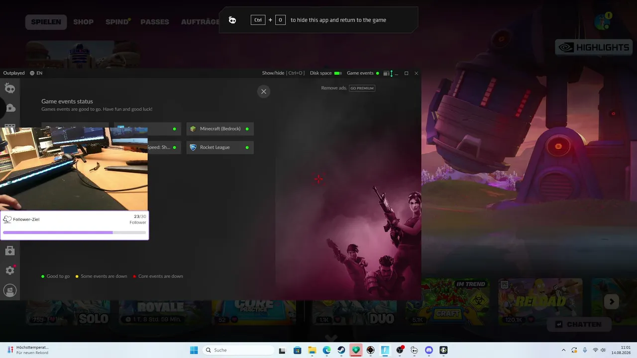The image size is (637, 358).
Task: Open the SPIND tab in Fortnite
Action: click(117, 22)
